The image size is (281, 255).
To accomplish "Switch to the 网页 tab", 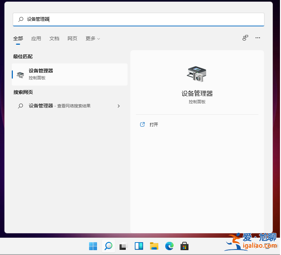I will tap(72, 38).
